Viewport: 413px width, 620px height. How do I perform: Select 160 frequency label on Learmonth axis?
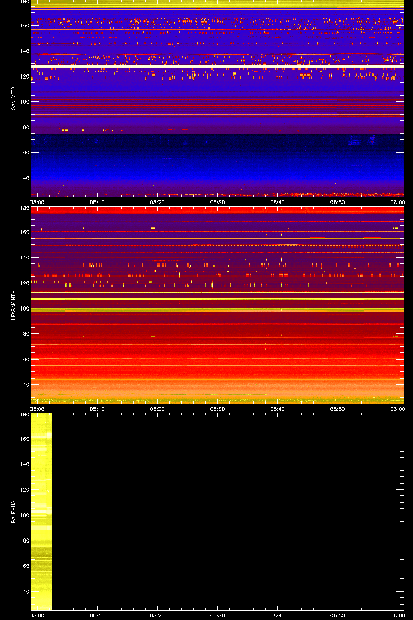(x=24, y=232)
